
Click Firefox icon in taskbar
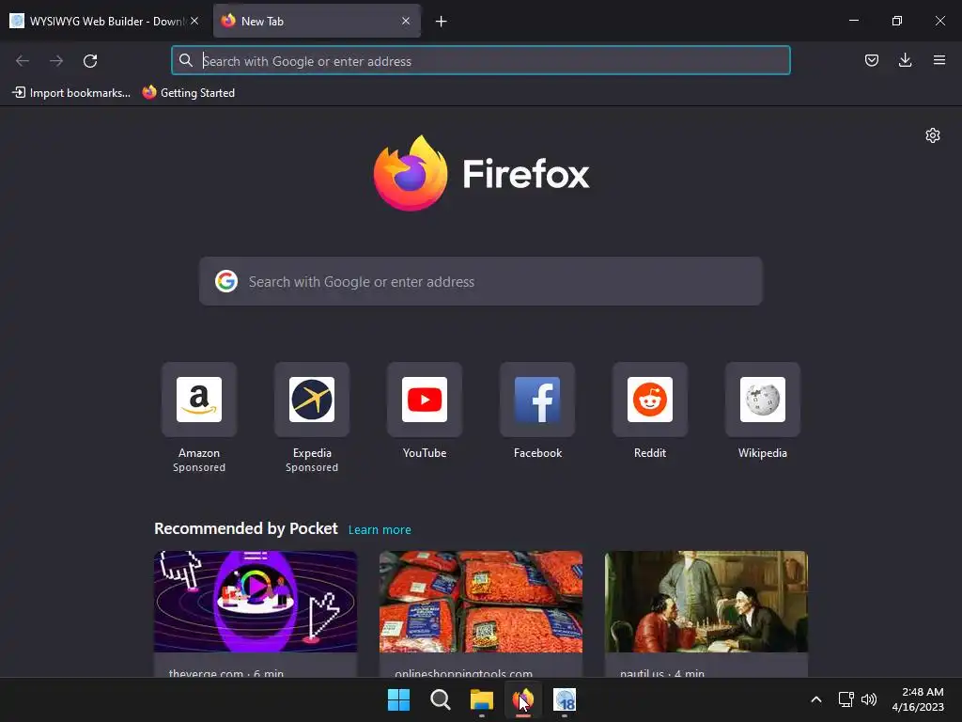(x=522, y=699)
